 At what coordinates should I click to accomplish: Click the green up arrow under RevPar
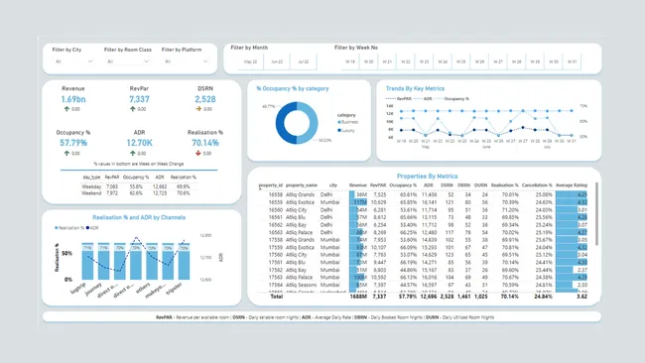pos(132,109)
